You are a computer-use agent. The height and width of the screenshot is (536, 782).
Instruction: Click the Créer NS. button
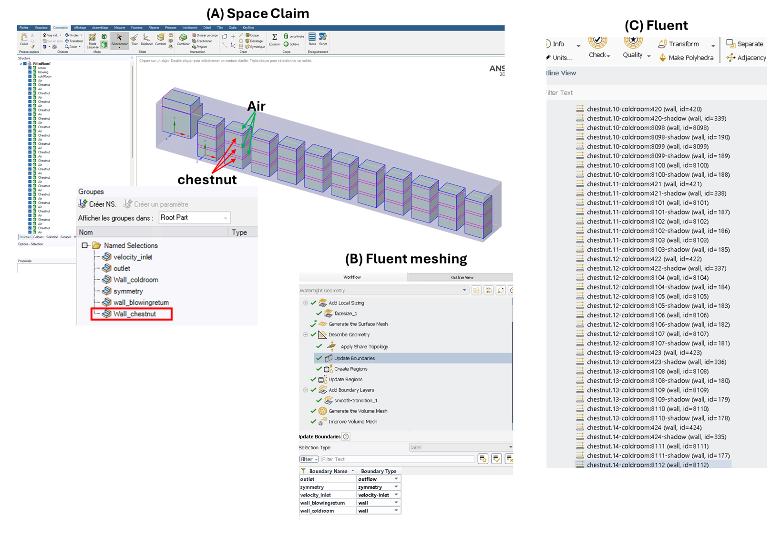click(97, 204)
